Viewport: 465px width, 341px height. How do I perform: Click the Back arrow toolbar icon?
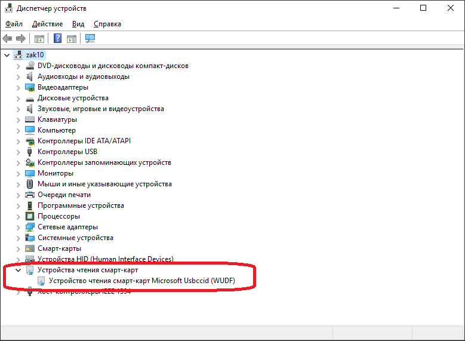7,39
